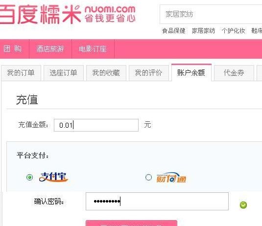Switch to the 选座订单 tab
This screenshot has height=226, width=262.
coord(64,73)
